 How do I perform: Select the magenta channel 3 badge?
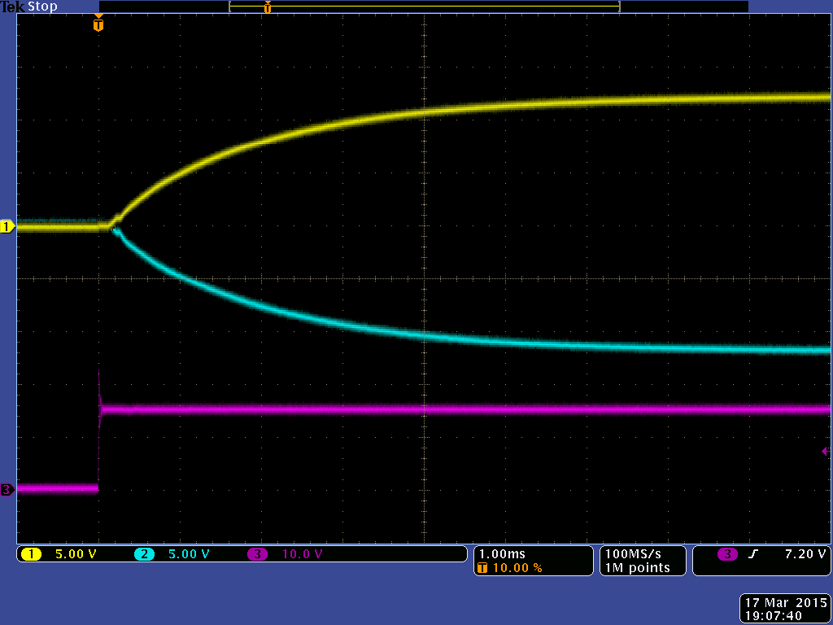point(258,554)
